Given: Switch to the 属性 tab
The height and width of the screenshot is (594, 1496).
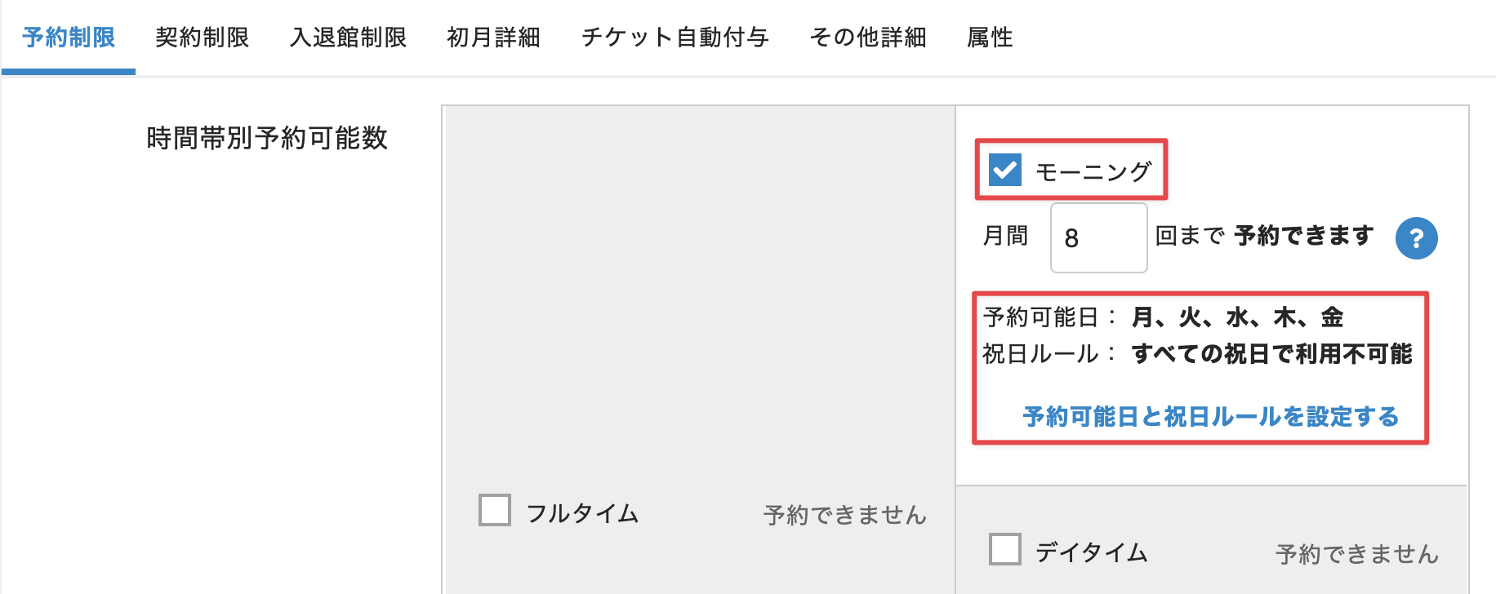Looking at the screenshot, I should [x=990, y=38].
